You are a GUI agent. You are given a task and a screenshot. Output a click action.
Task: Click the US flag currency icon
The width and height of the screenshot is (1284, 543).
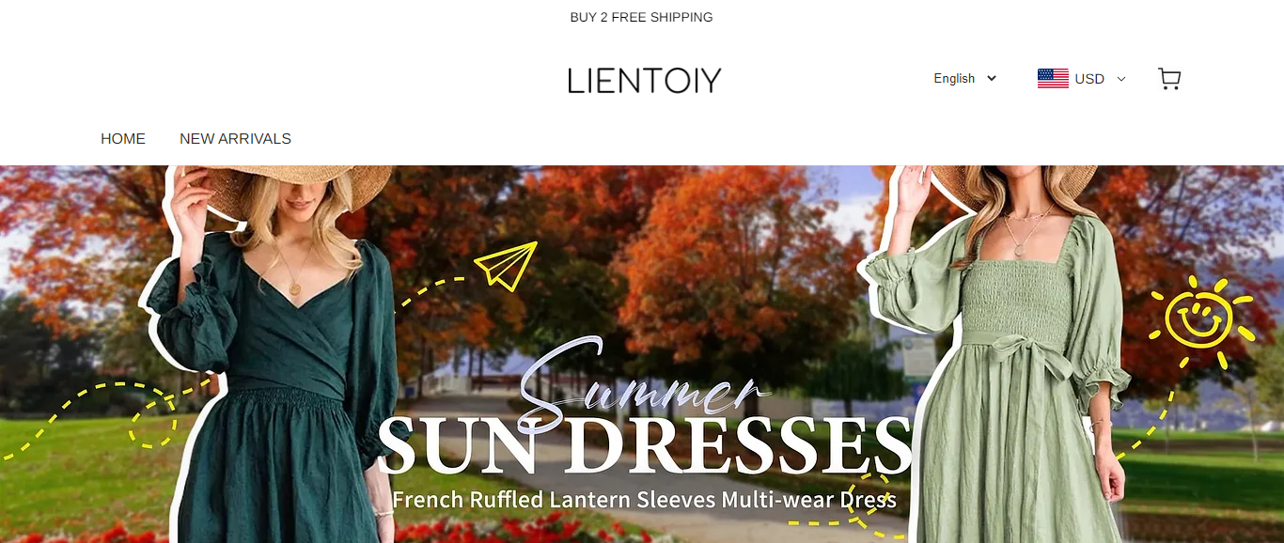(x=1053, y=79)
